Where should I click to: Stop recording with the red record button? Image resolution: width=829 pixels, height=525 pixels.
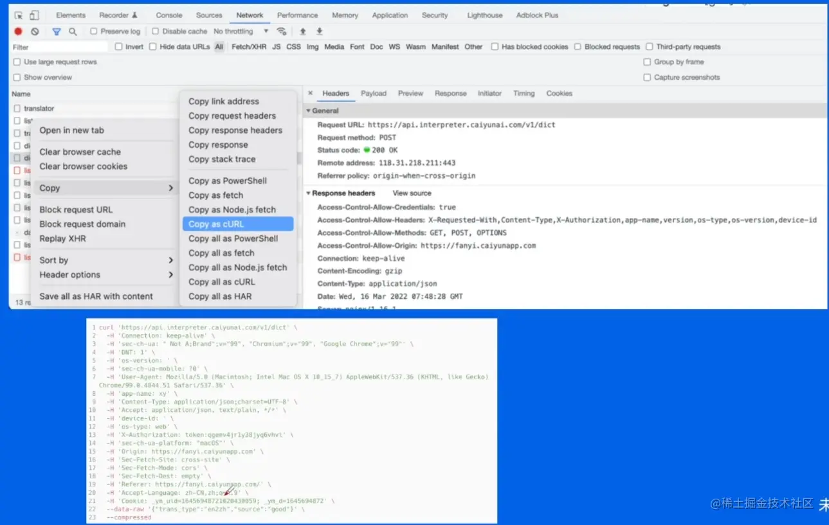pos(18,31)
